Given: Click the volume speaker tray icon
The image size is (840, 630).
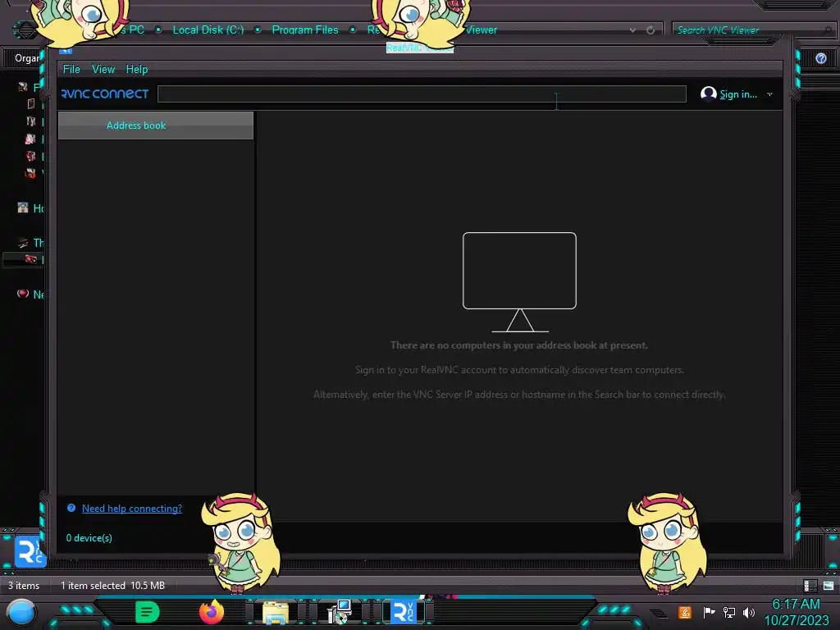Looking at the screenshot, I should tap(749, 612).
